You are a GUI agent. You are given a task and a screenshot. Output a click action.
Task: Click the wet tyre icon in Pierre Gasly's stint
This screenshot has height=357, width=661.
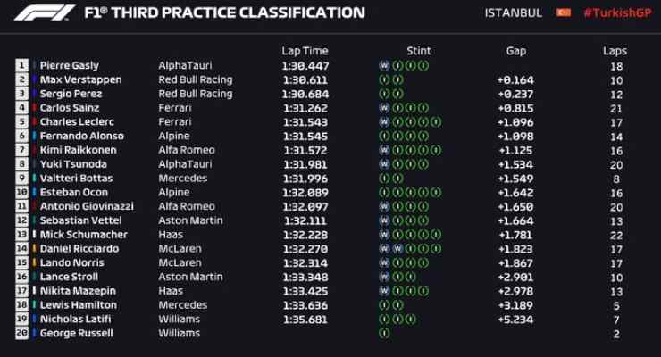384,66
